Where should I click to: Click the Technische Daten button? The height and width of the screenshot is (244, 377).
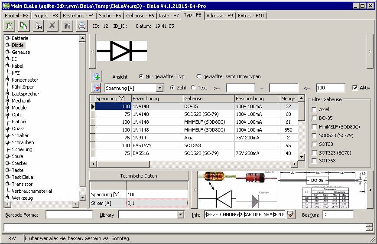pos(139,176)
